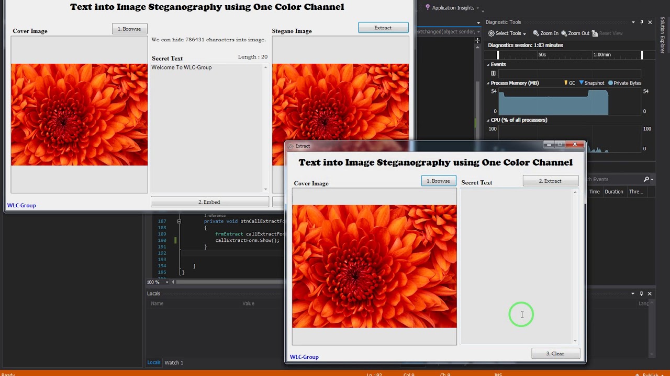Click the Reset View icon in Diagnostic Tools

[595, 33]
